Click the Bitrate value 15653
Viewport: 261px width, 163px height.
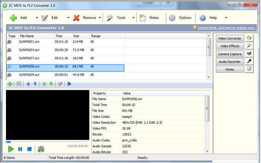coord(126,134)
